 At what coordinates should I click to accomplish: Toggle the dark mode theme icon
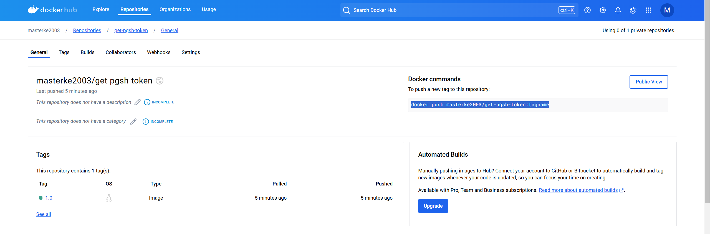633,10
